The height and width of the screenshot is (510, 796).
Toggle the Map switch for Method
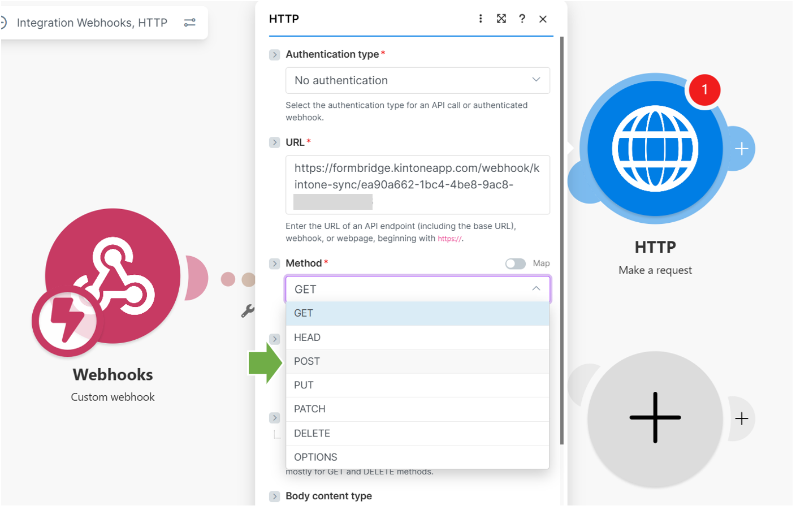coord(515,263)
